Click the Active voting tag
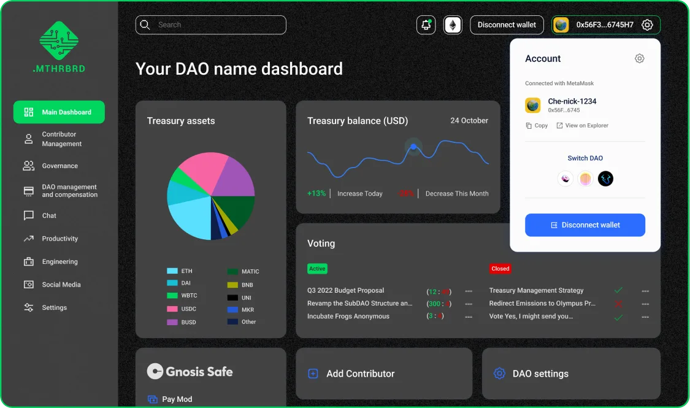690x408 pixels. (317, 269)
